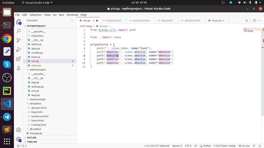Image resolution: width=264 pixels, height=148 pixels.
Task: Open the text editor dock icon
Action: click(7, 51)
